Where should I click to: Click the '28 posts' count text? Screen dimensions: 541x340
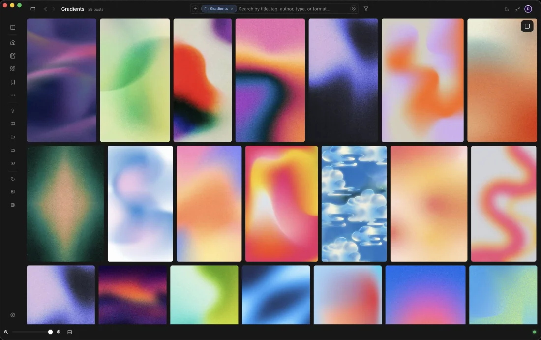tap(95, 9)
